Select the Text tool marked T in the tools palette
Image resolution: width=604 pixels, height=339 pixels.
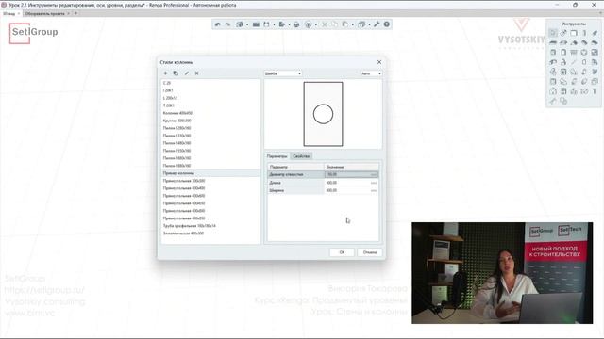tap(595, 91)
